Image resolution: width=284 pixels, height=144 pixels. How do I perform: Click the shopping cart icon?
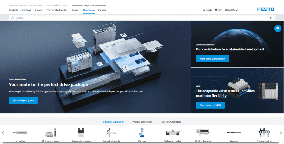coord(216,10)
